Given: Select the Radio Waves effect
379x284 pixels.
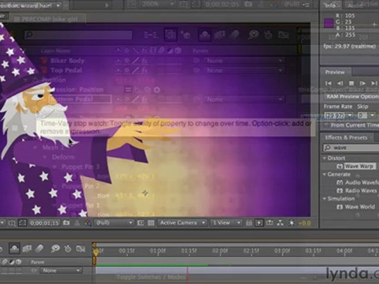Looking at the screenshot, I should [361, 191].
